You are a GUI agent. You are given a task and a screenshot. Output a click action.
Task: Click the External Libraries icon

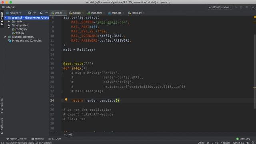(10, 37)
